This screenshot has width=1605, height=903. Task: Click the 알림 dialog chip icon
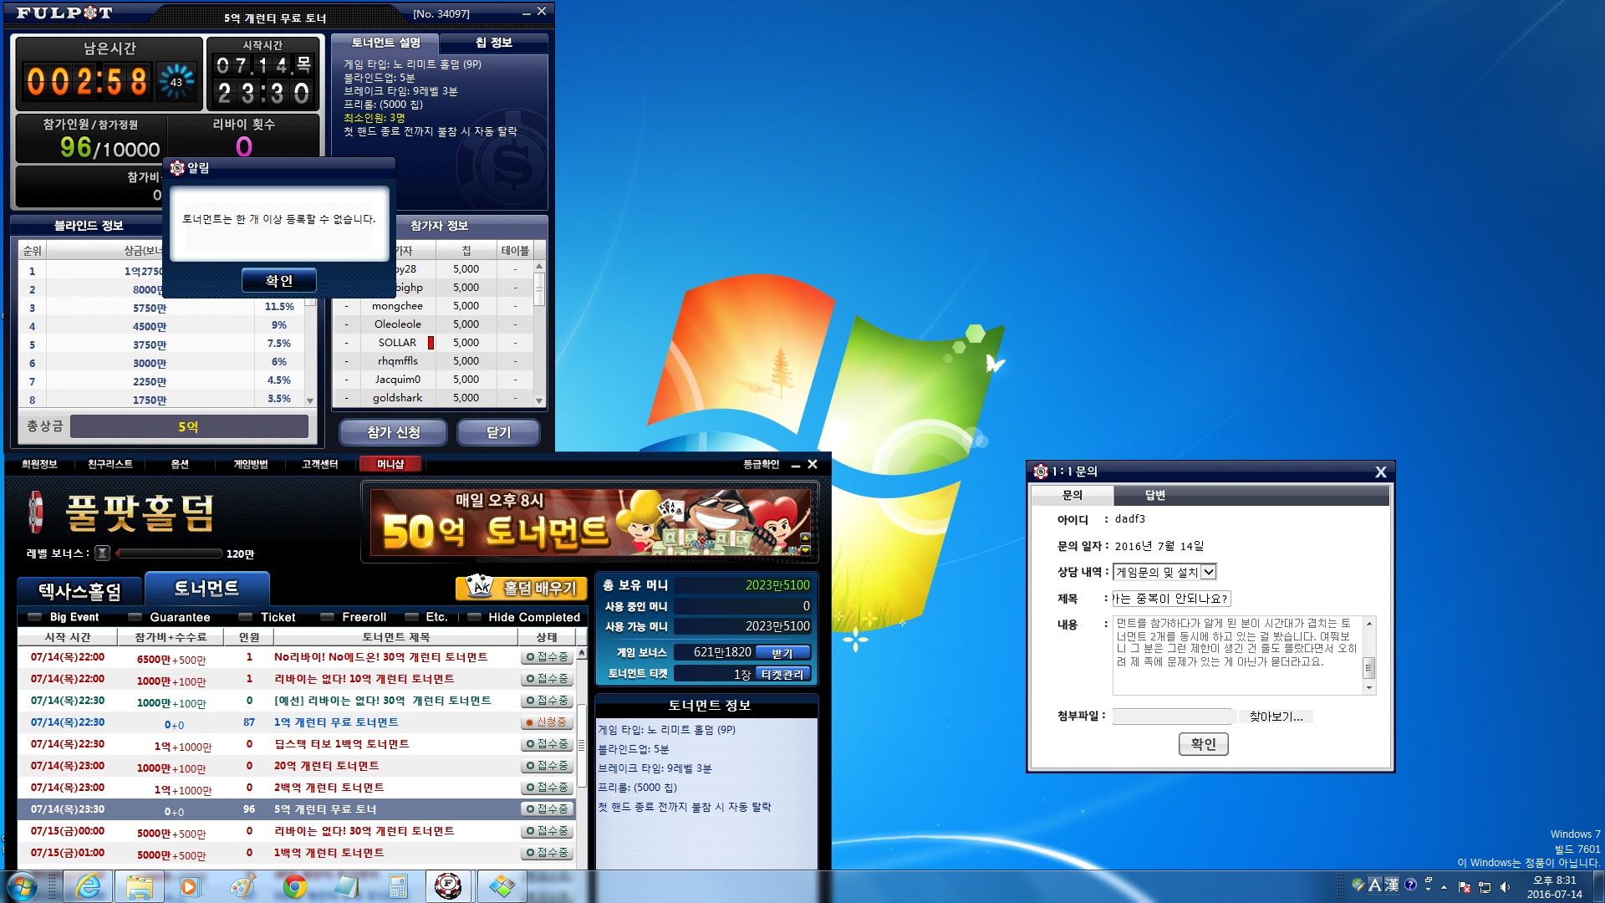[x=177, y=168]
